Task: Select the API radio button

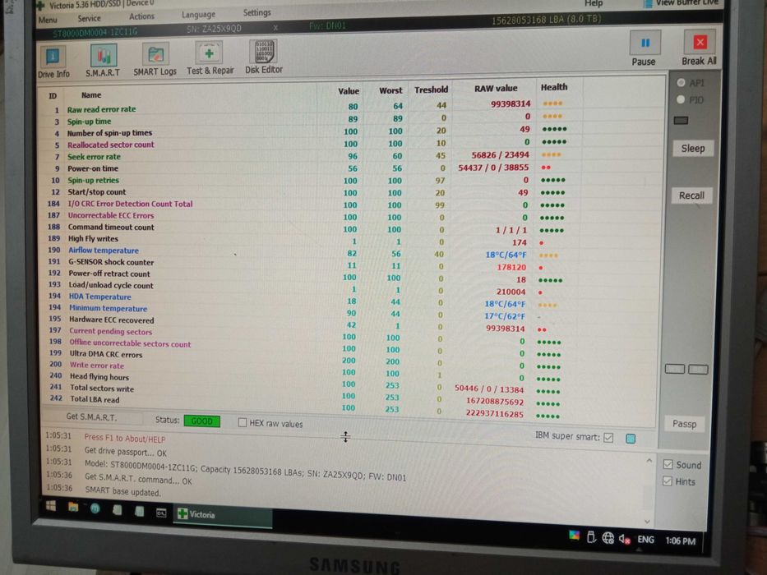Action: (681, 83)
